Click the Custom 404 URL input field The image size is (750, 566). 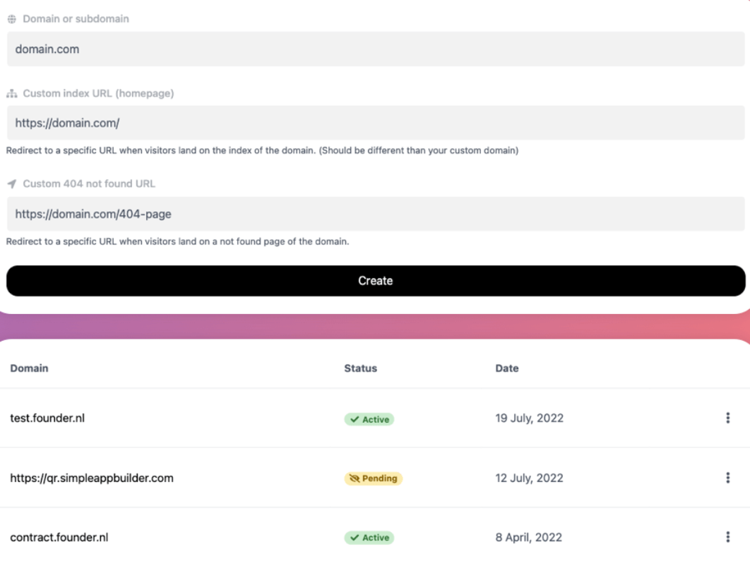coord(375,213)
